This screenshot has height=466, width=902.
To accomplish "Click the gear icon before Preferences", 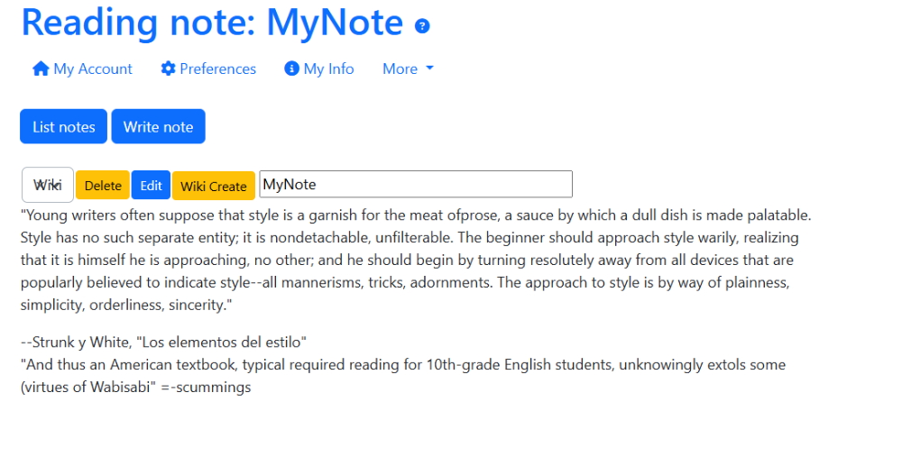I will [168, 69].
